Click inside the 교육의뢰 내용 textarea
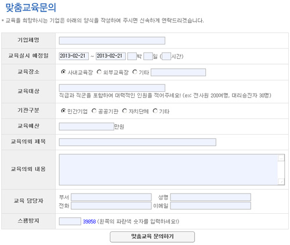Screen dimensions: 290x245 [168, 169]
